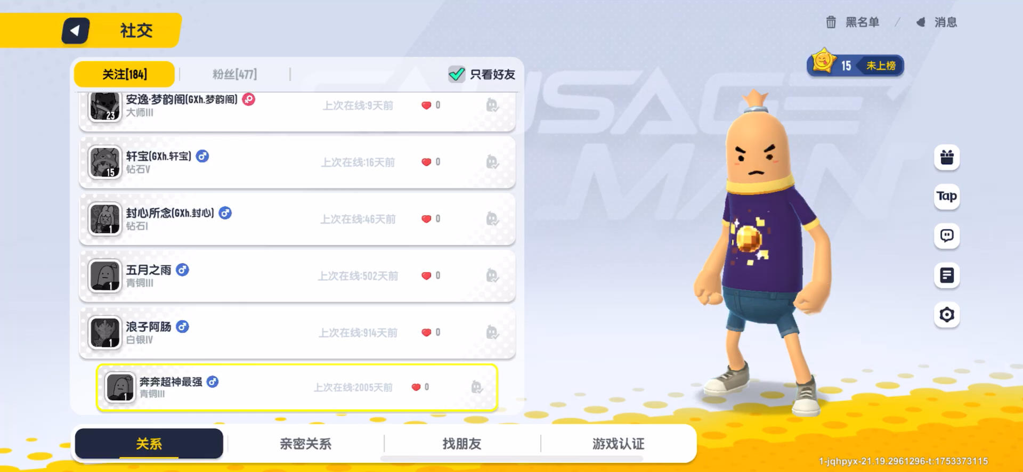Uncheck the 只看好友 checkbox
This screenshot has width=1023, height=472.
pos(457,74)
